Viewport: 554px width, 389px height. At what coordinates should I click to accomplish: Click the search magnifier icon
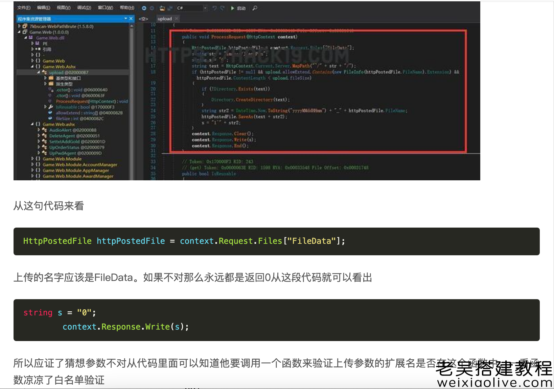(255, 8)
